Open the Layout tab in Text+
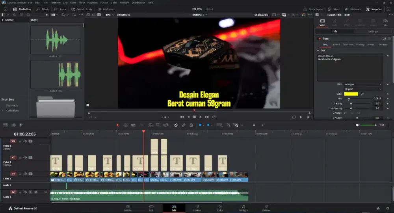The height and width of the screenshot is (213, 394). (336, 45)
